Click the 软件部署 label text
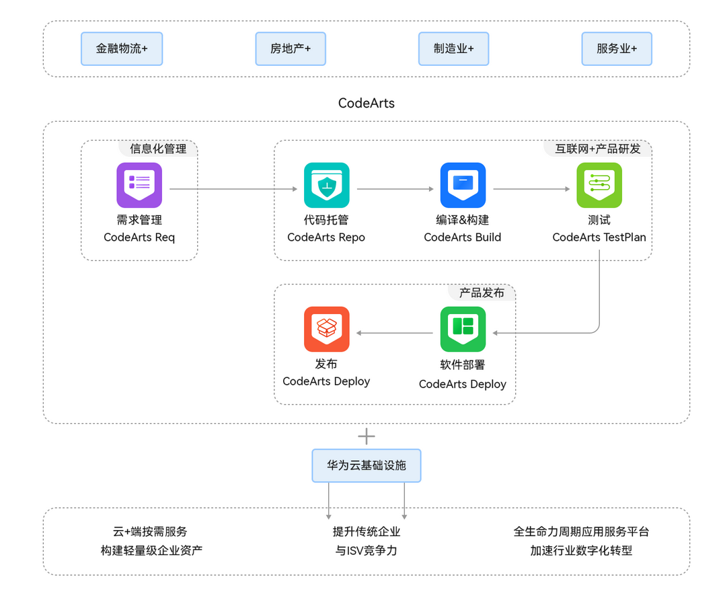This screenshot has width=723, height=600. pyautogui.click(x=463, y=365)
